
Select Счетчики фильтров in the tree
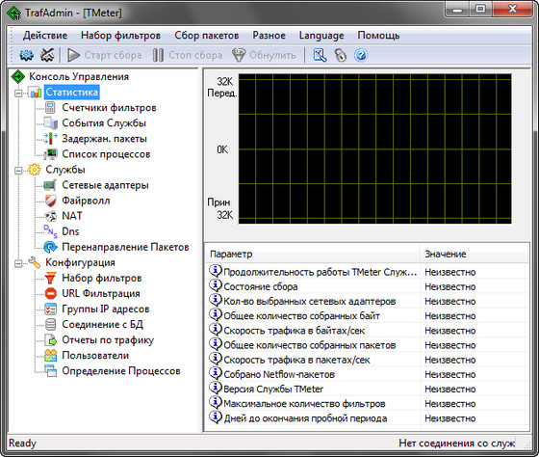click(109, 108)
